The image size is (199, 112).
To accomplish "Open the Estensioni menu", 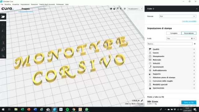I will (x=35, y=4).
